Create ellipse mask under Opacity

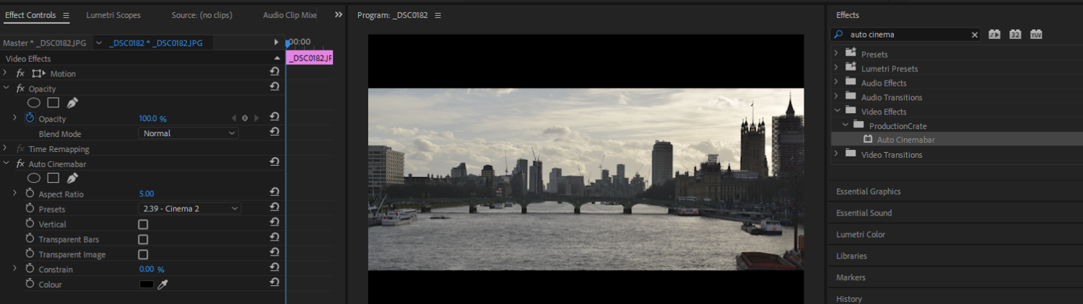34,103
